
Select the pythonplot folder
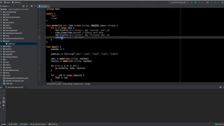[x=10, y=51]
